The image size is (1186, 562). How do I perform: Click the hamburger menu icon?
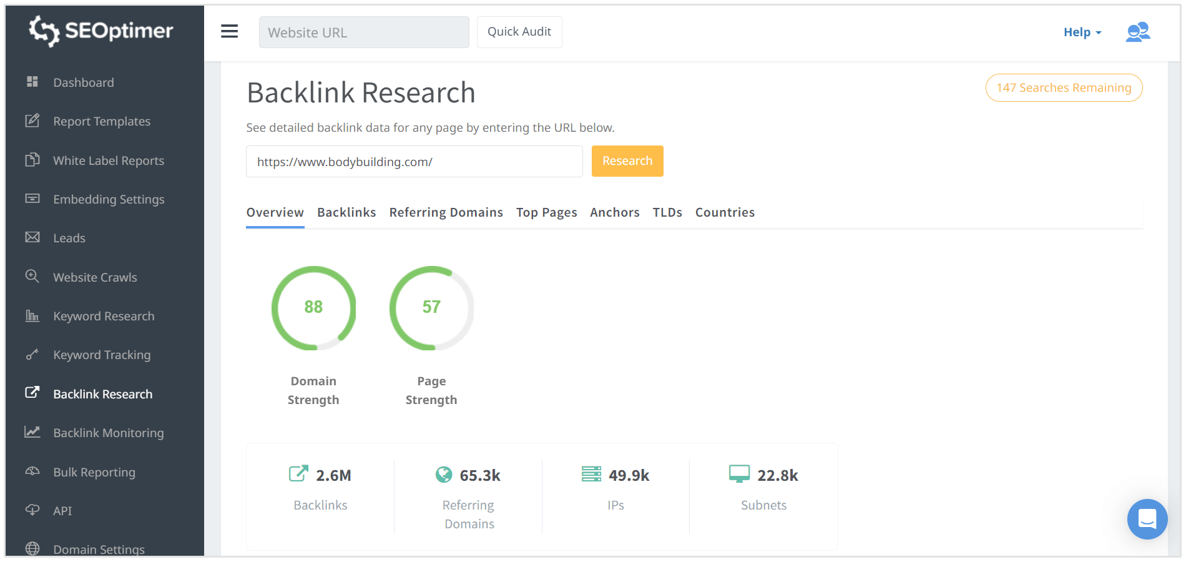229,31
